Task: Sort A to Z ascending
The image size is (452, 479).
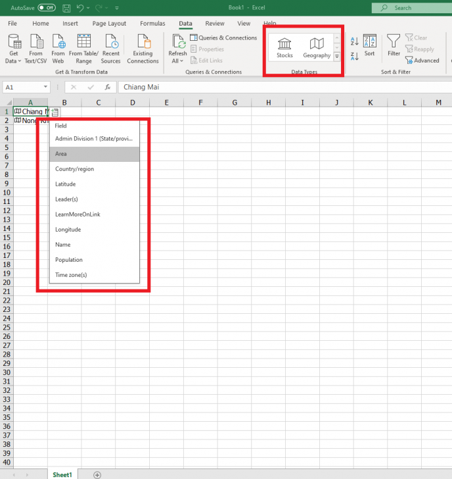Action: [354, 41]
